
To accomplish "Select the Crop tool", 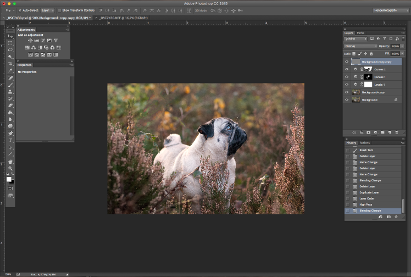I will coord(10,63).
